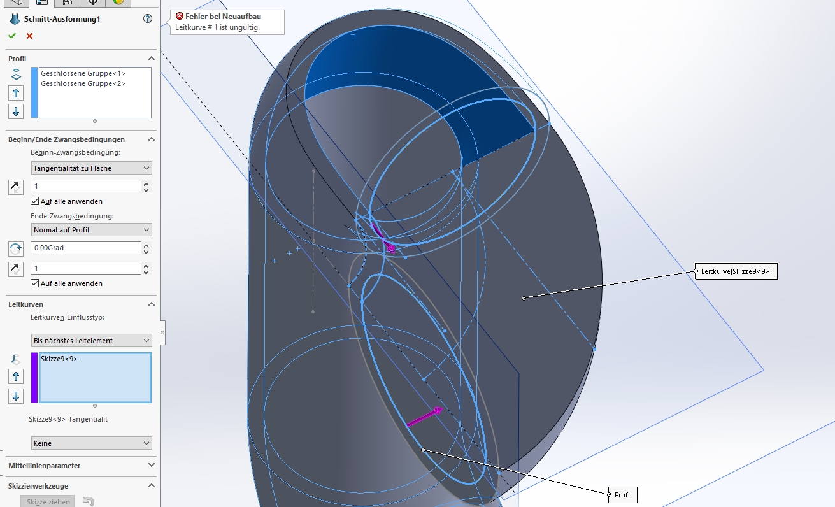Toggle 'Auf alle anwenden' under Ende-Zwangsbedingung

click(35, 283)
